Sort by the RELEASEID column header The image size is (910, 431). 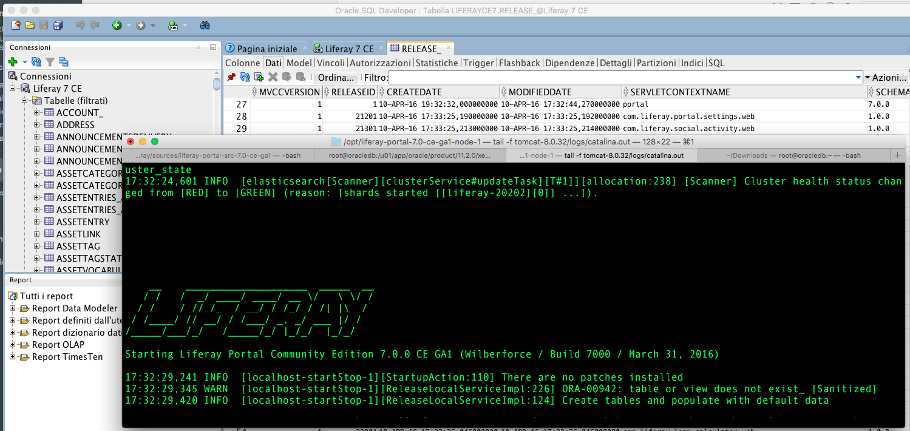tap(350, 92)
